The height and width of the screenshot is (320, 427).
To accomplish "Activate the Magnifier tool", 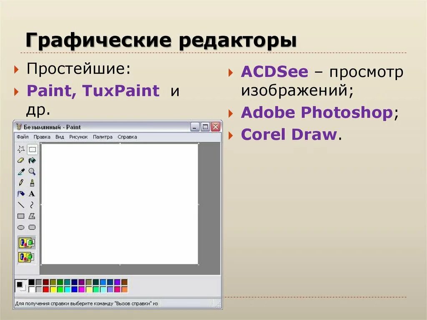I will tap(32, 171).
